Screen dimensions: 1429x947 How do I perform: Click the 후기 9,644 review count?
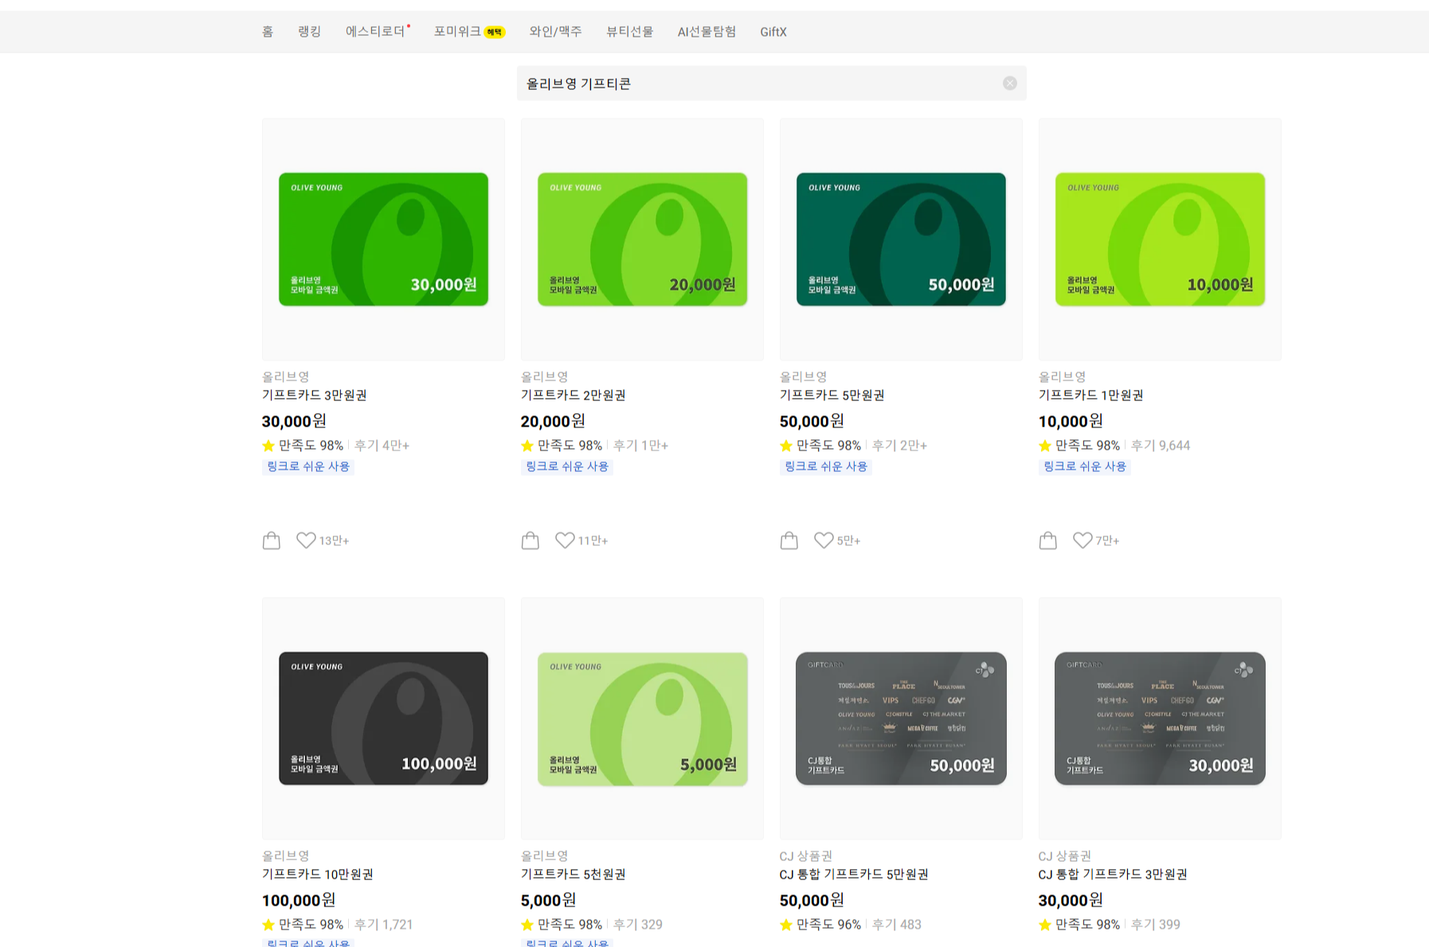click(1161, 446)
